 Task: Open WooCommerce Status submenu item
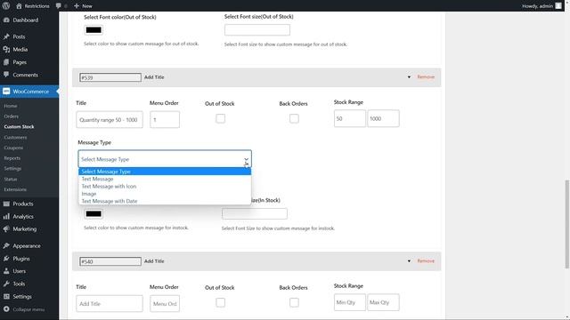point(11,180)
